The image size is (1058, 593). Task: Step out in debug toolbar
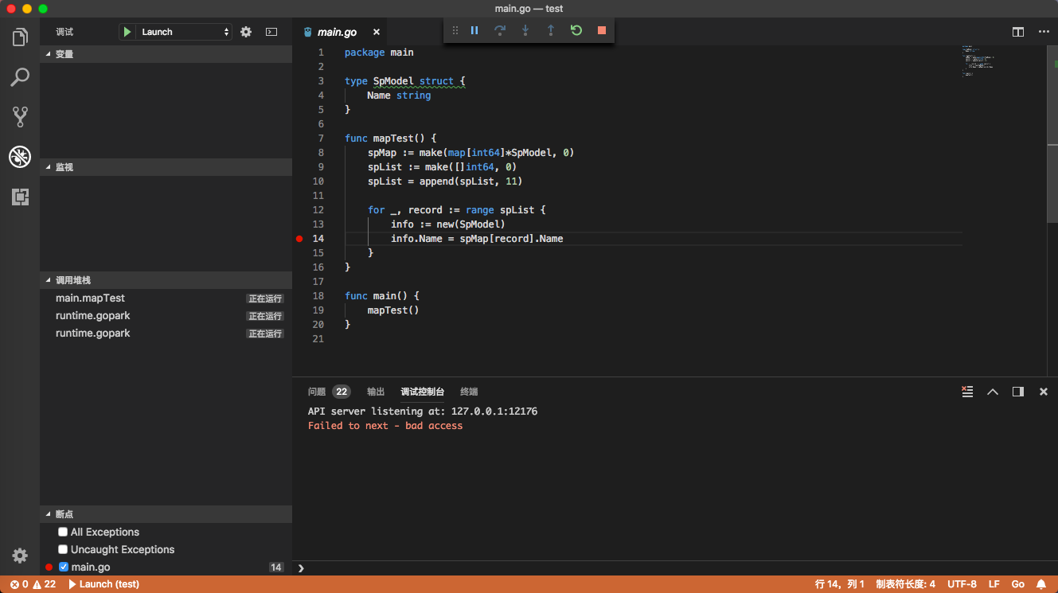551,30
